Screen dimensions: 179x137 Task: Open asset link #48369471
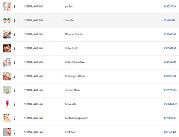pyautogui.click(x=170, y=132)
